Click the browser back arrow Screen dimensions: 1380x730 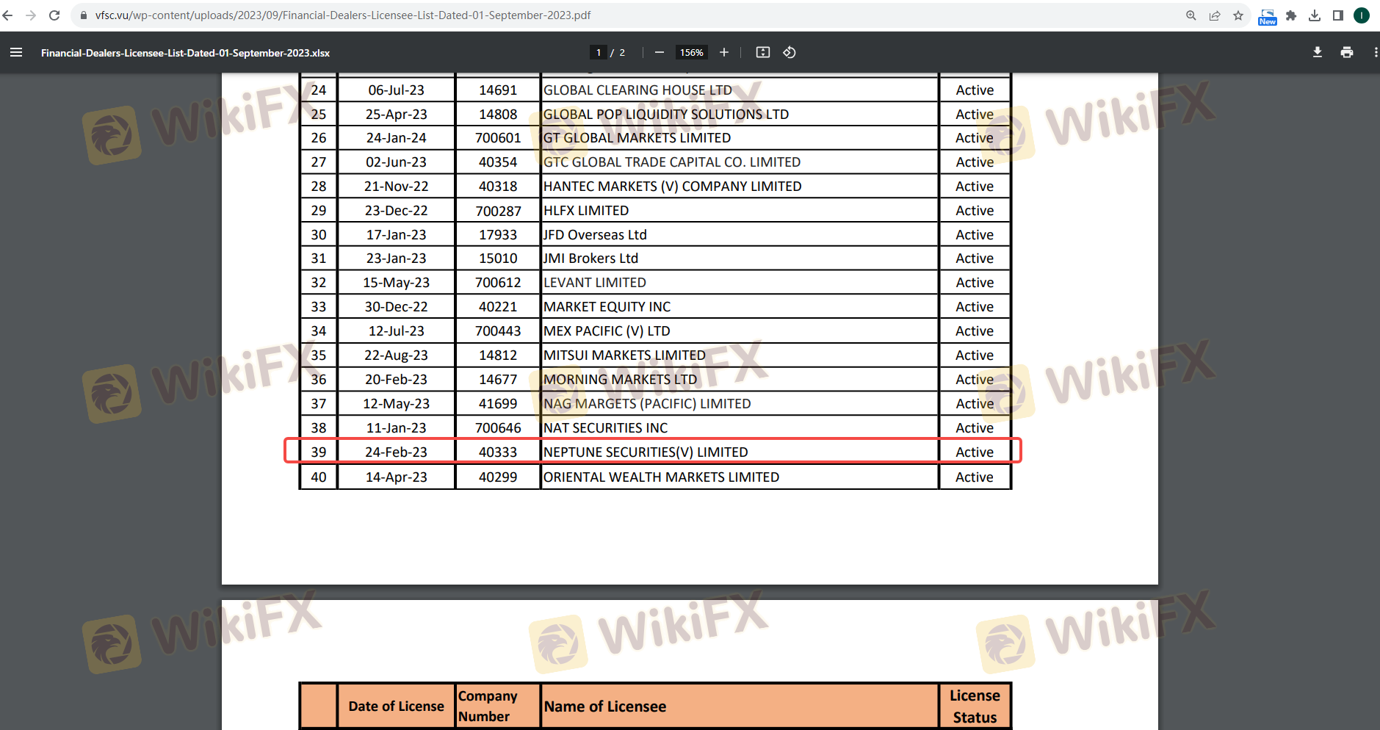click(x=8, y=15)
